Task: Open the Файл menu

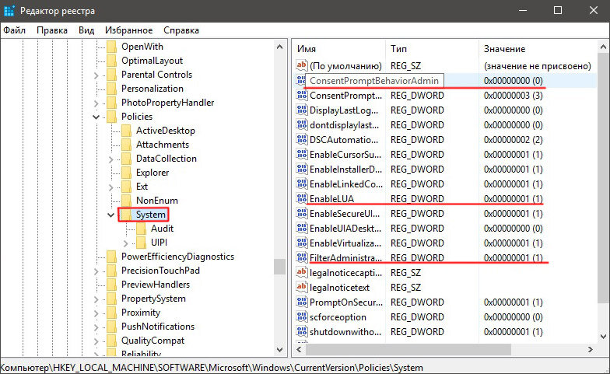Action: tap(14, 30)
